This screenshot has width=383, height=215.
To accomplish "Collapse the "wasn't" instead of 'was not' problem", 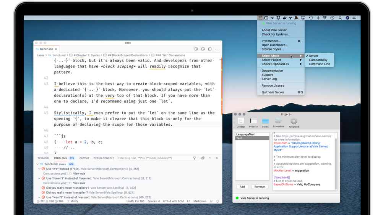I will [x=39, y=197].
